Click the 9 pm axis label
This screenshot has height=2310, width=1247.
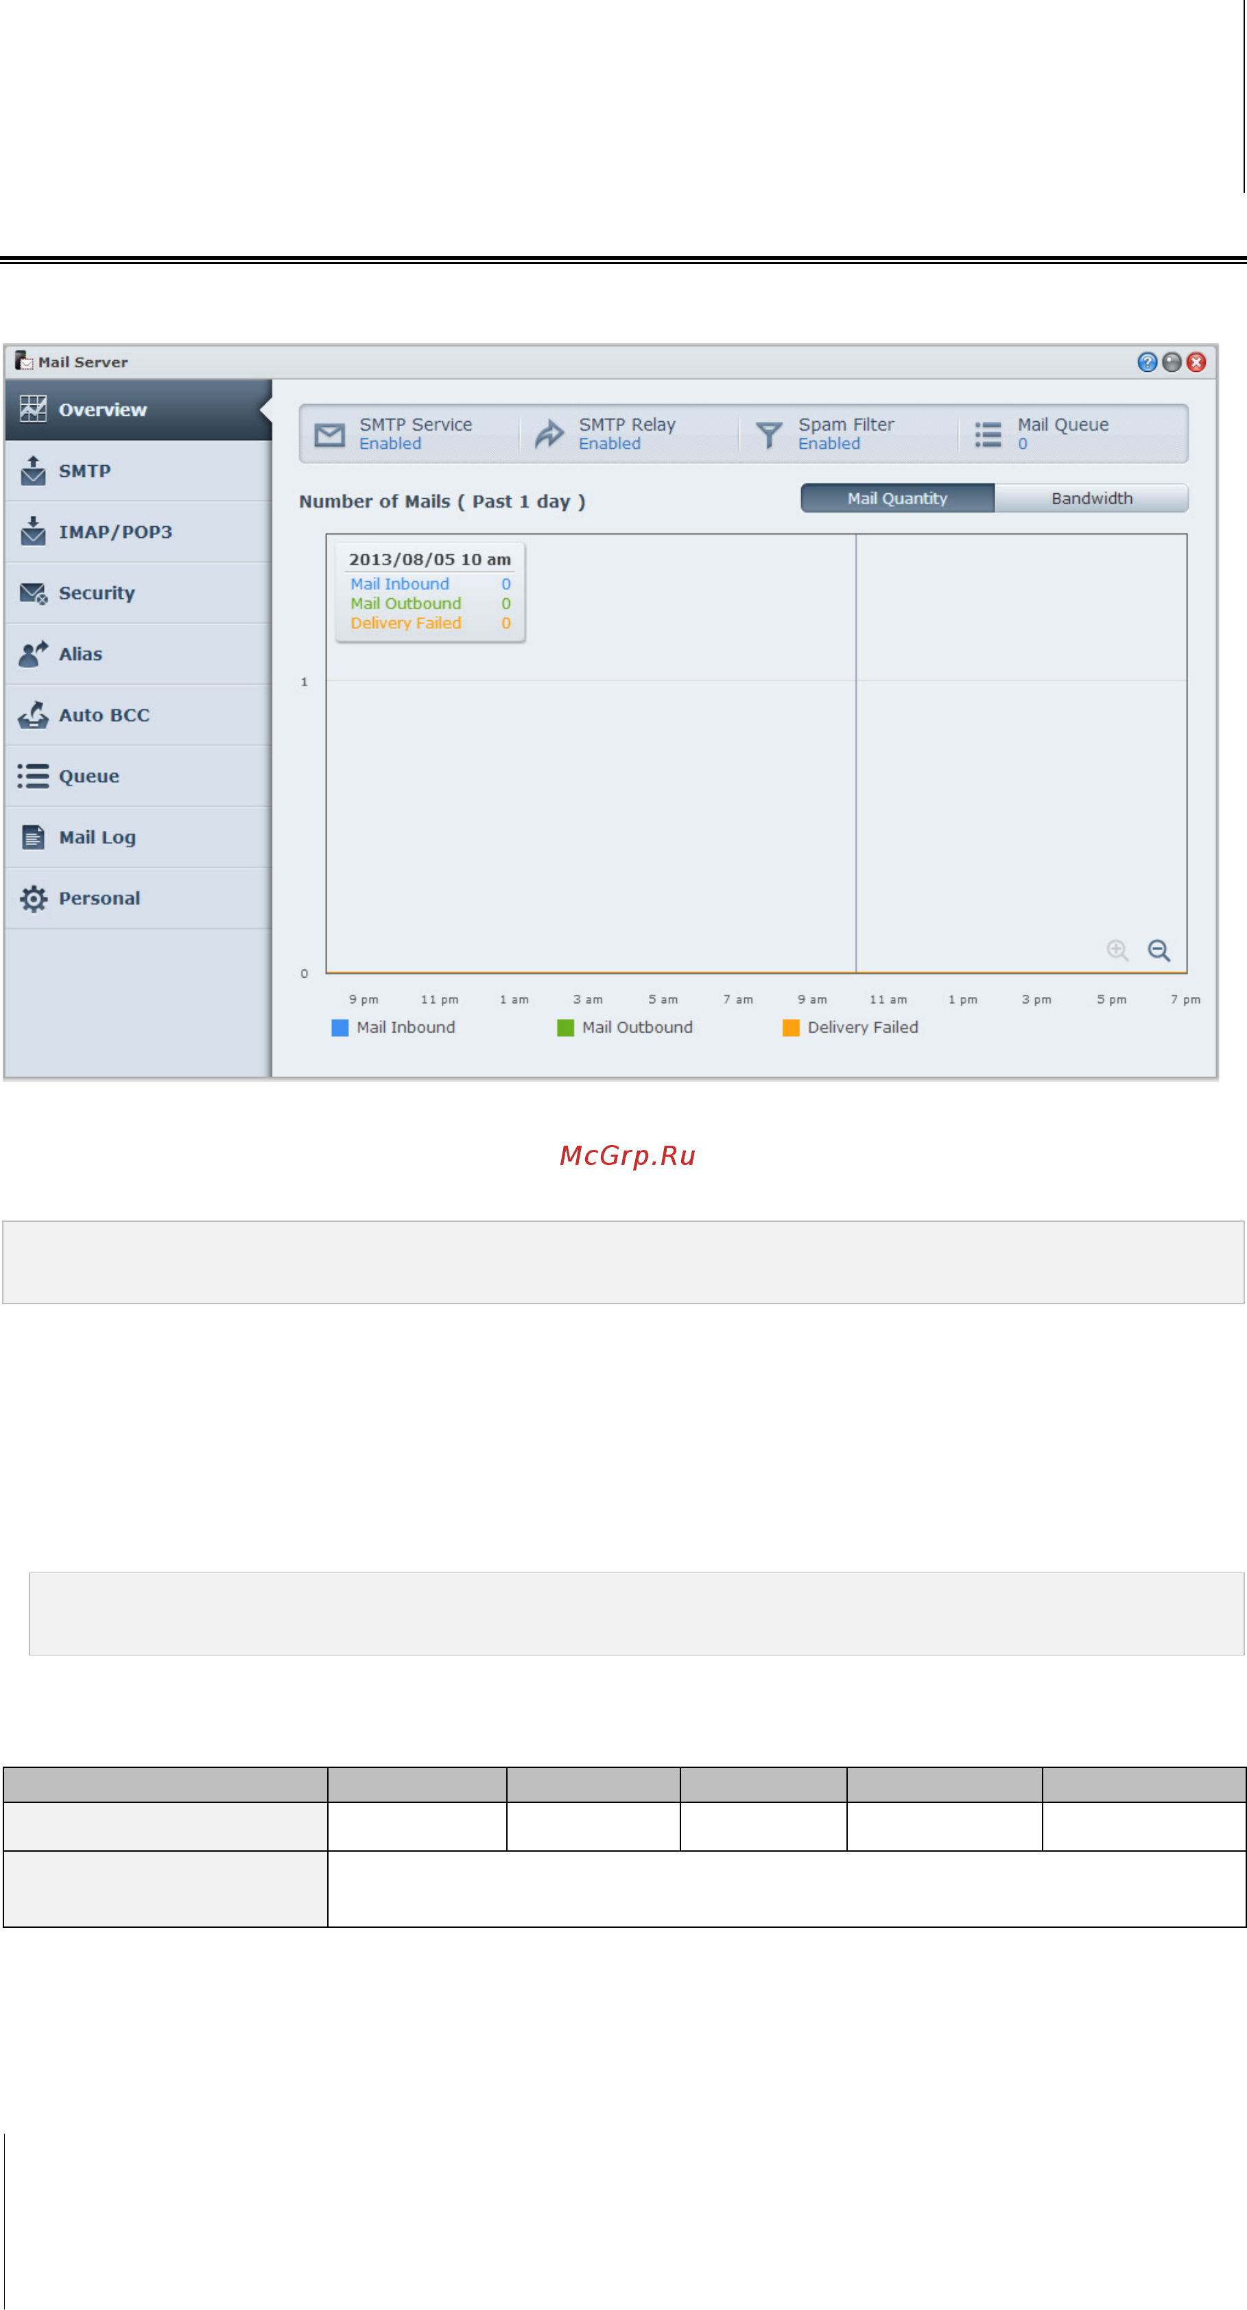364,999
